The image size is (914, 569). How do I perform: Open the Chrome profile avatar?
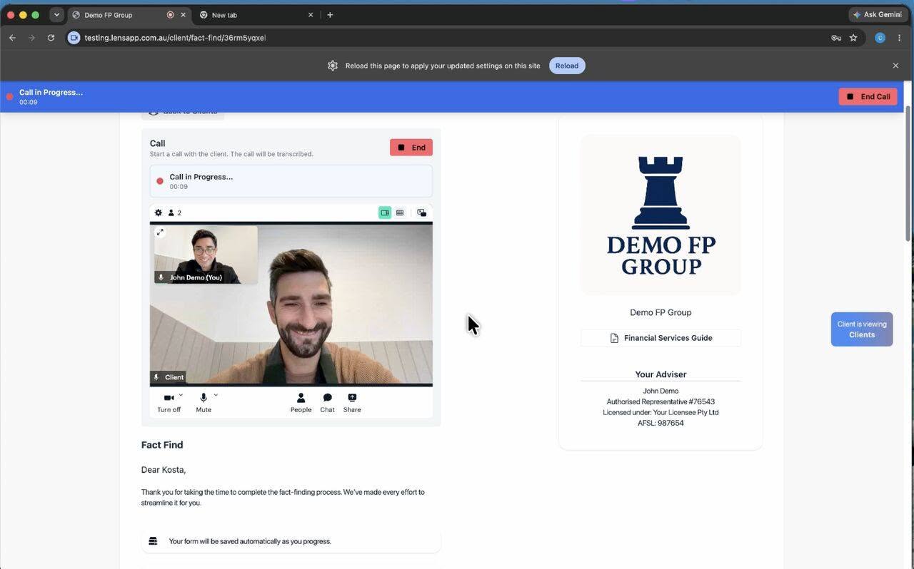coord(880,38)
